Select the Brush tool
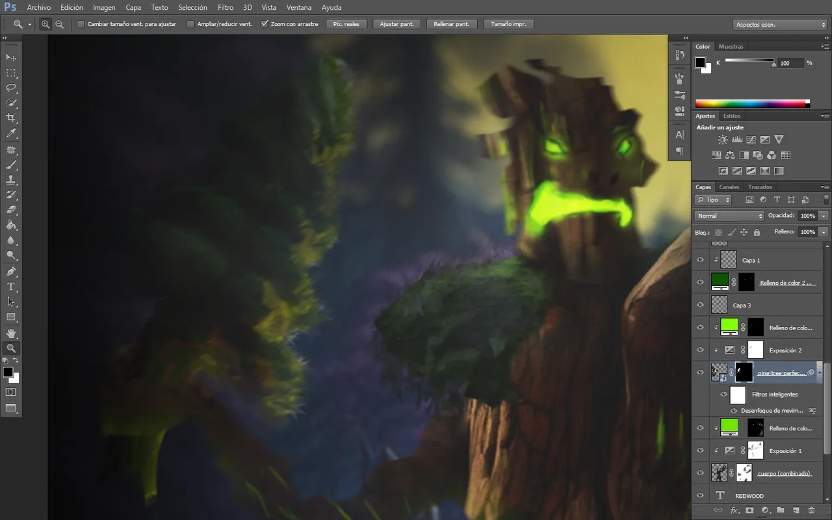Viewport: 832px width, 520px height. 11,165
